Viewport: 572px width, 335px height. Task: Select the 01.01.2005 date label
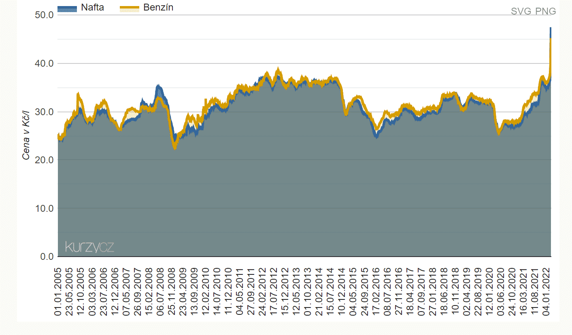point(58,291)
